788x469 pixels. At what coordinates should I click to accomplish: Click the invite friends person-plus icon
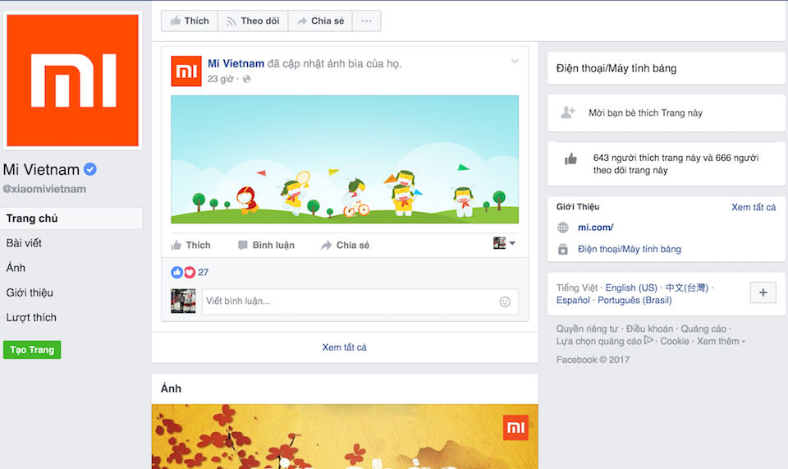click(567, 113)
